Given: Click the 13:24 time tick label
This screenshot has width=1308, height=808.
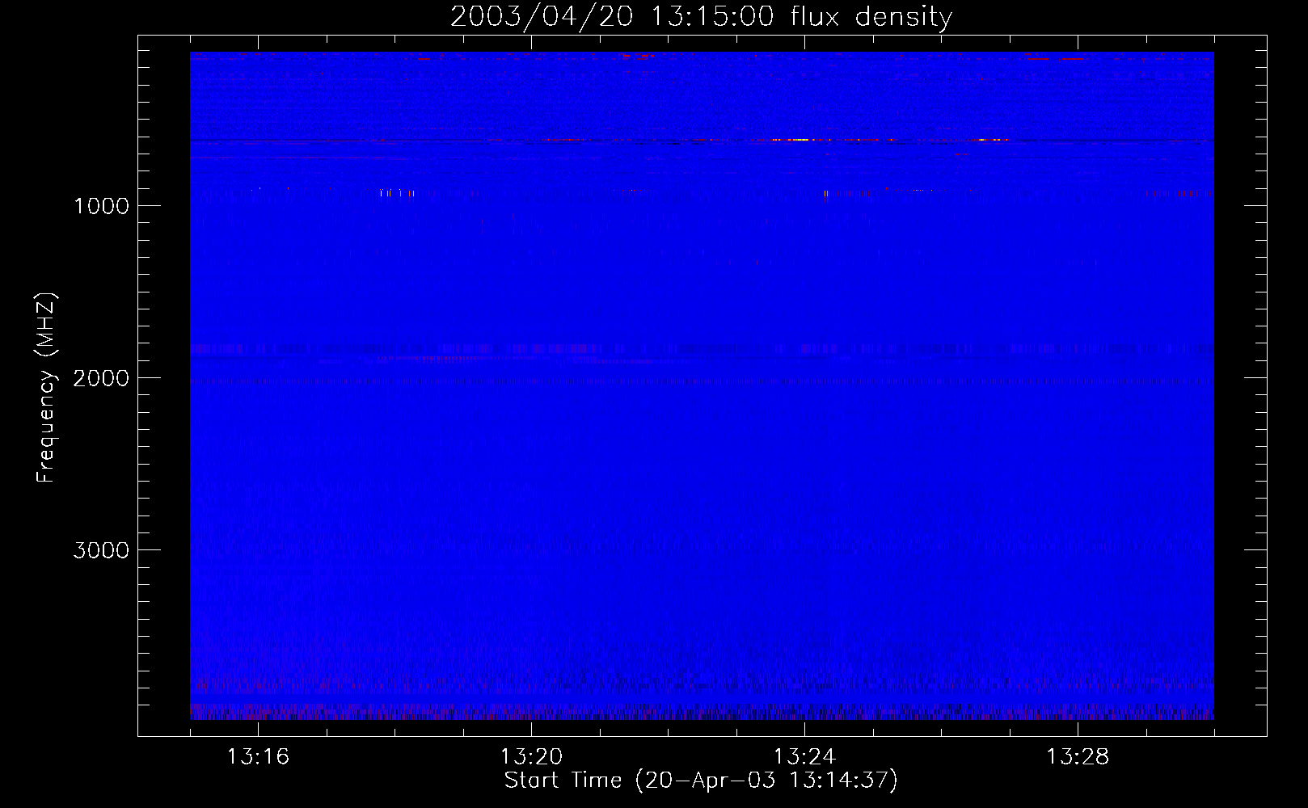Looking at the screenshot, I should pos(804,756).
